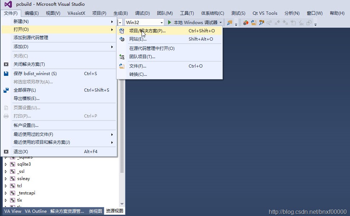Click the Visual Studio logo icon
The height and width of the screenshot is (216, 350).
pyautogui.click(x=8, y=4)
